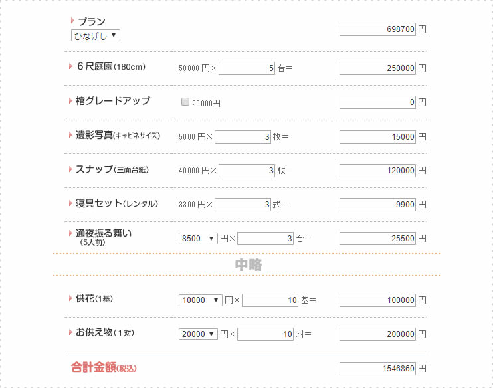This screenshot has height=388, width=493.
Task: Click the お供え物 quantity field showing 10
Action: (265, 334)
